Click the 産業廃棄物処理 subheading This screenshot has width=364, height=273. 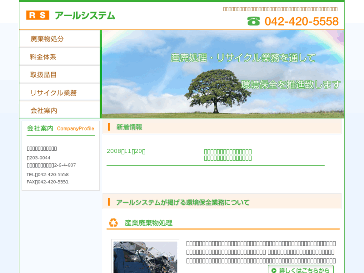click(x=148, y=223)
